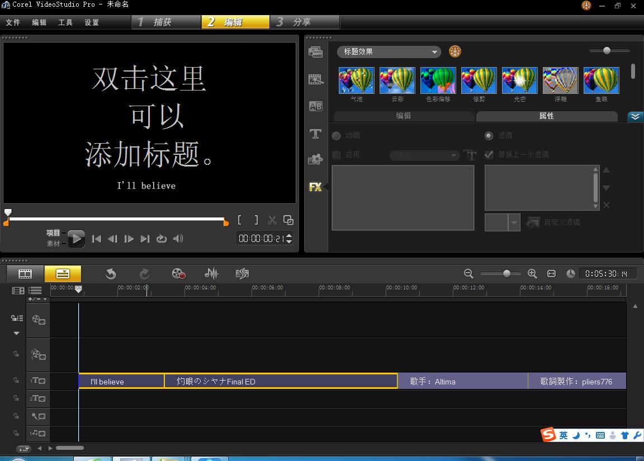Select the Title (T) tool
This screenshot has height=461, width=644.
coord(316,134)
